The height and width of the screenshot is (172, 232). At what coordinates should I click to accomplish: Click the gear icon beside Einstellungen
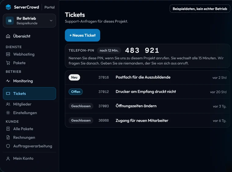tap(8, 113)
